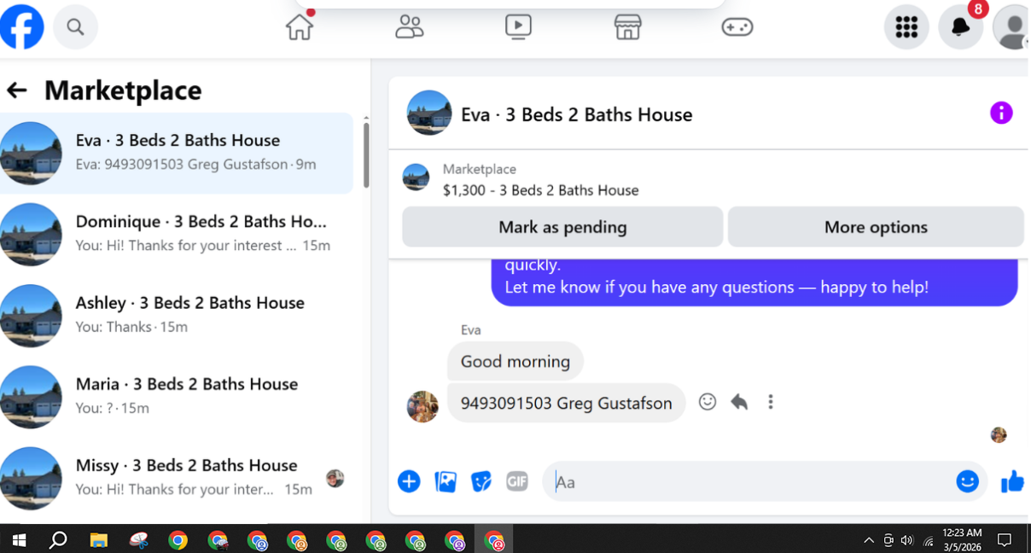Open the blue plus more actions button
1031x553 pixels.
tap(409, 481)
